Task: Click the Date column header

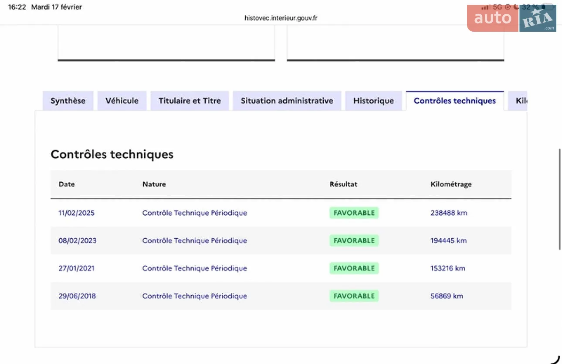Action: pos(67,184)
